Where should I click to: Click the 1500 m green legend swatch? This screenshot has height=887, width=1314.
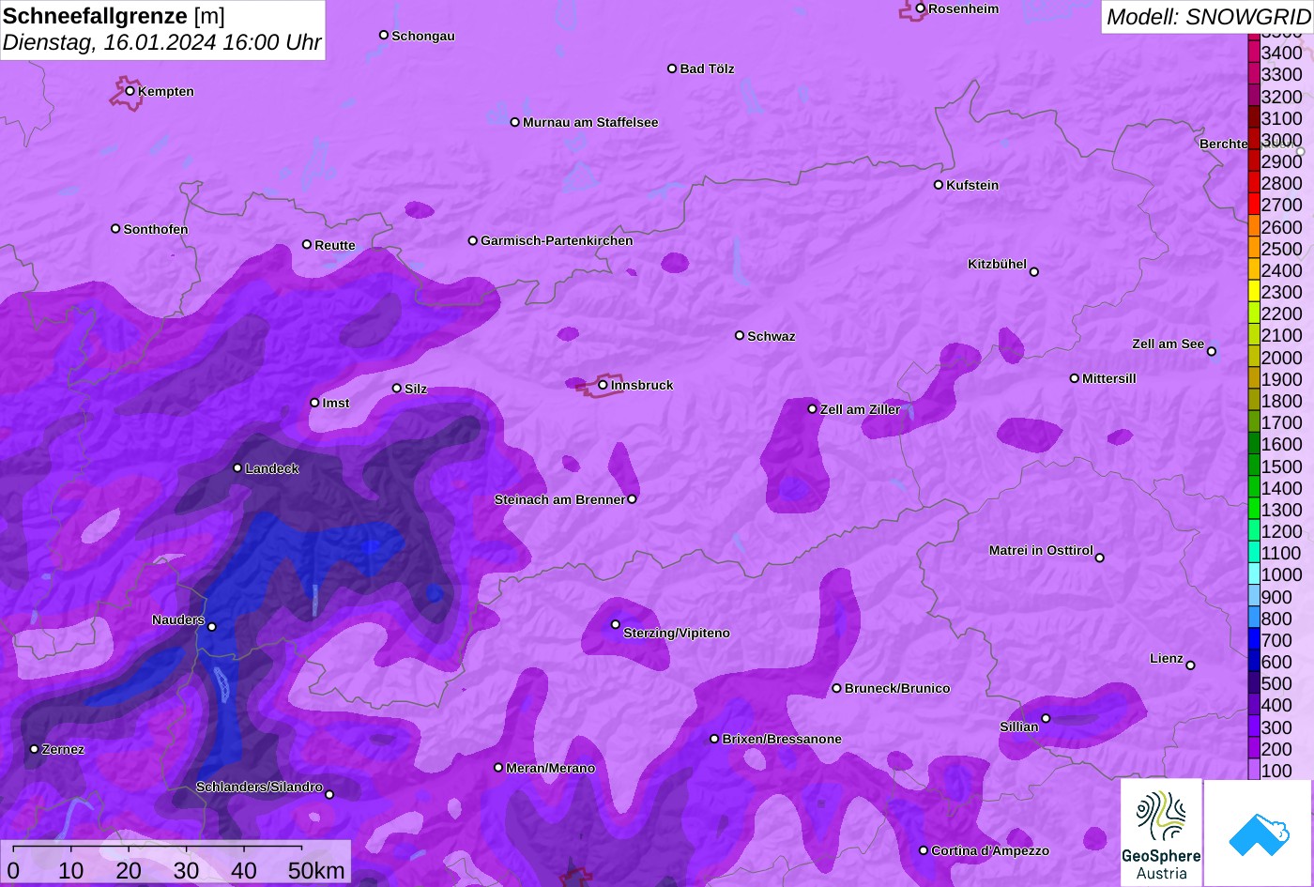click(x=1253, y=466)
